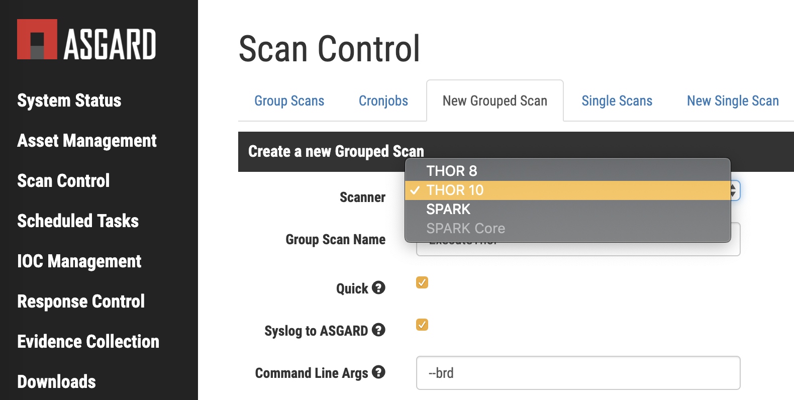Uncheck the Quick checkbox

(x=422, y=282)
